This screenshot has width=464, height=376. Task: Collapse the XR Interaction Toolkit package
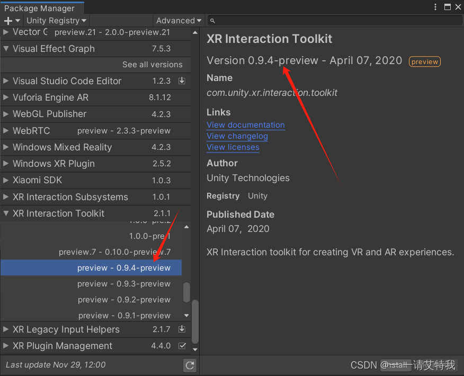[x=6, y=213]
